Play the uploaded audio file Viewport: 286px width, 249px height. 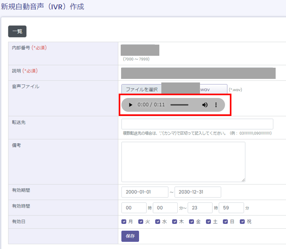[130, 105]
